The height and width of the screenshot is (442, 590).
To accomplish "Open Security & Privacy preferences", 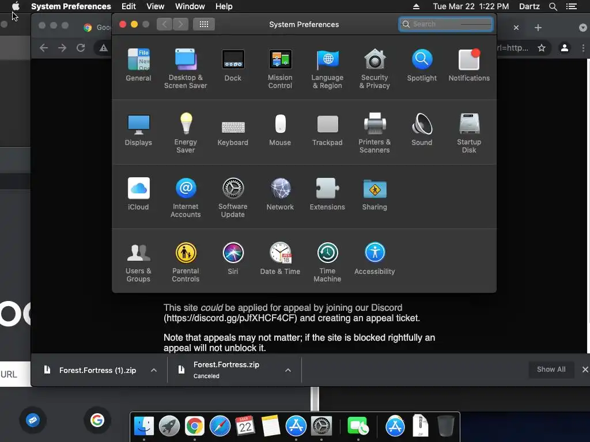I will click(x=375, y=69).
